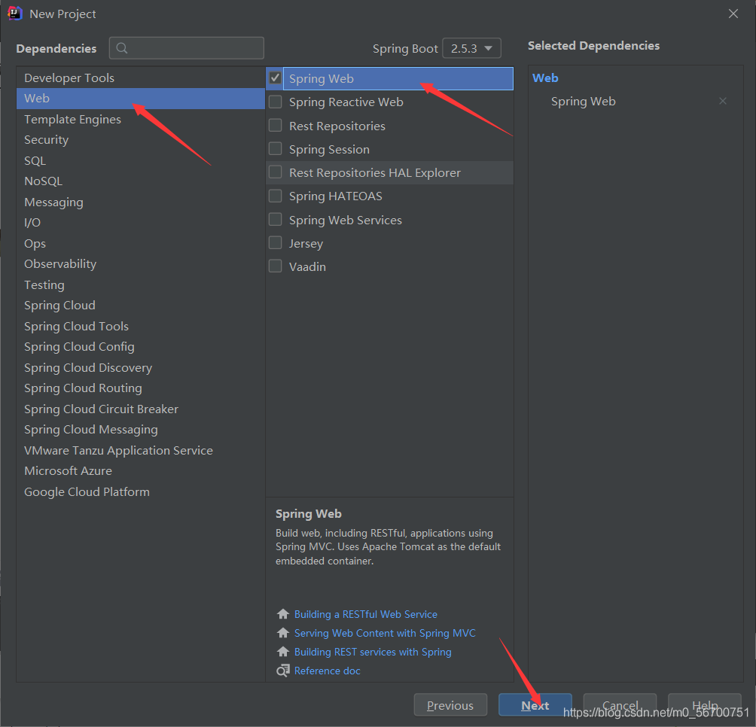Open the Template Engines category
The image size is (756, 727).
(x=140, y=119)
